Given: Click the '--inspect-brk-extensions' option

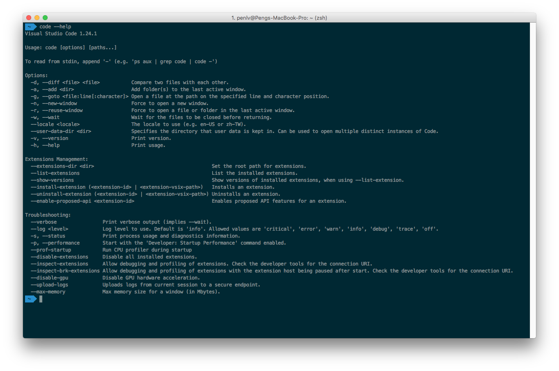Looking at the screenshot, I should (x=65, y=271).
